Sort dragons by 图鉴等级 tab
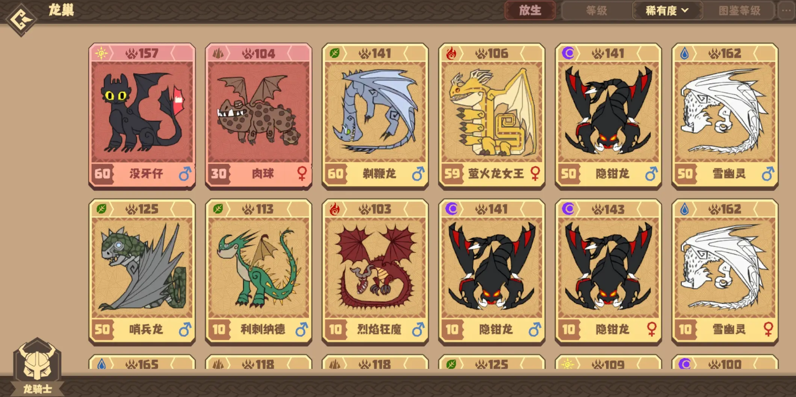 pos(739,10)
